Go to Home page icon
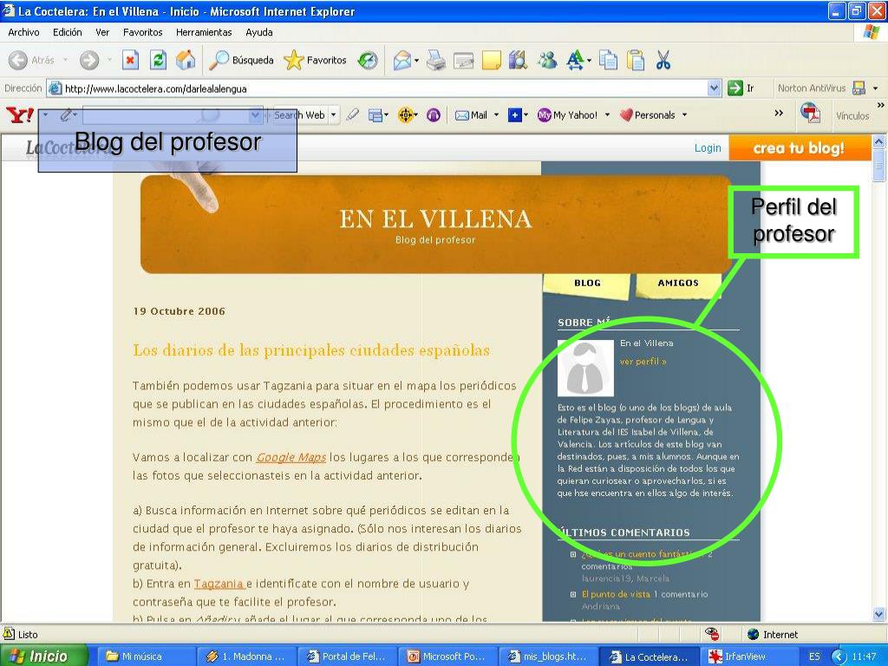888x666 pixels. click(x=186, y=60)
